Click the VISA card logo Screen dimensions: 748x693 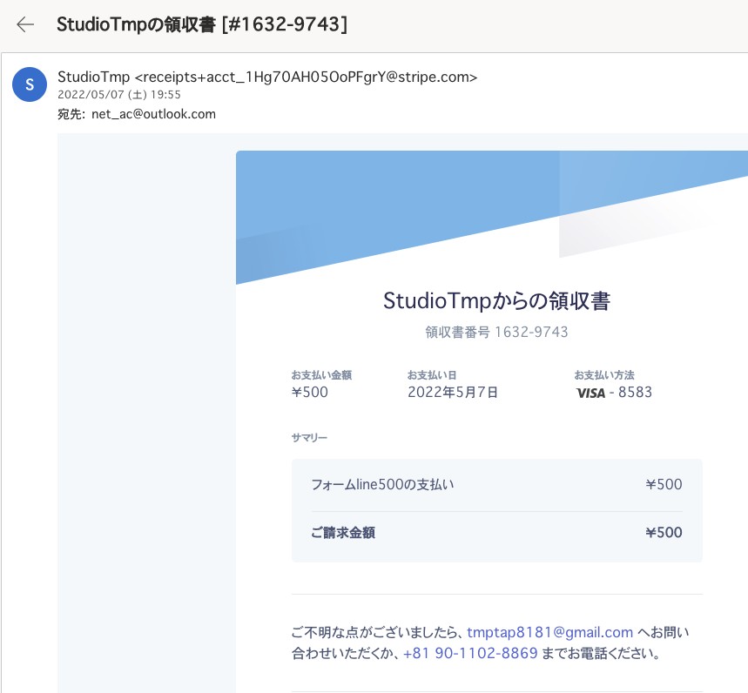click(x=590, y=393)
